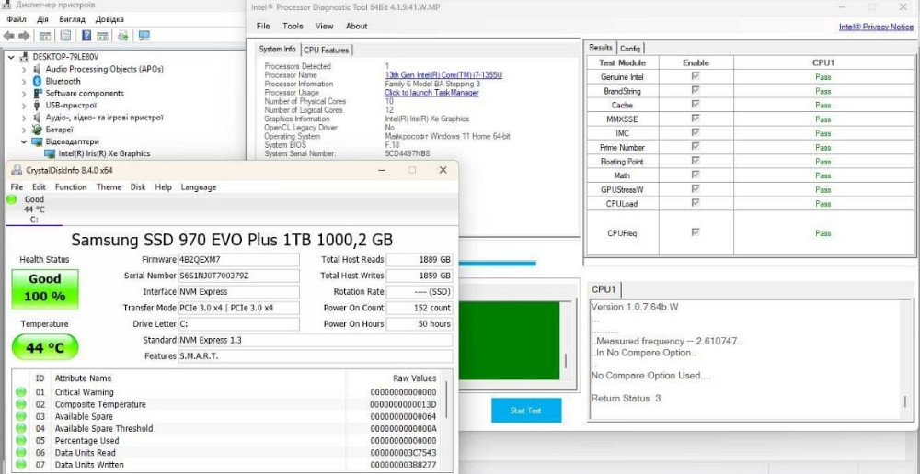Expand the Software components chevron
This screenshot has width=920, height=474.
[x=24, y=93]
